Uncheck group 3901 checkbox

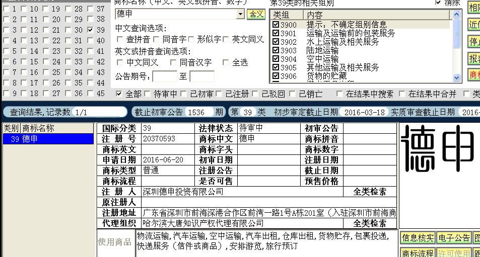(x=276, y=33)
